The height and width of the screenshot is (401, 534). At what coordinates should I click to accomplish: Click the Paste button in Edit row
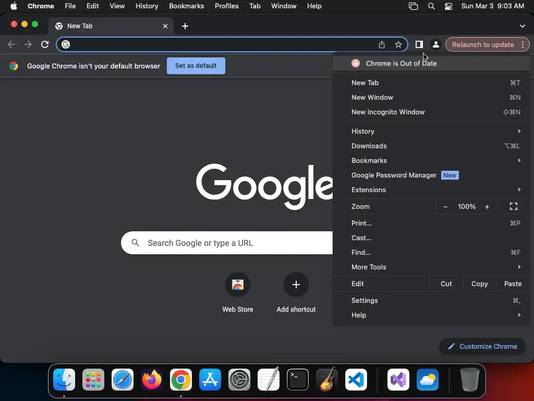513,284
